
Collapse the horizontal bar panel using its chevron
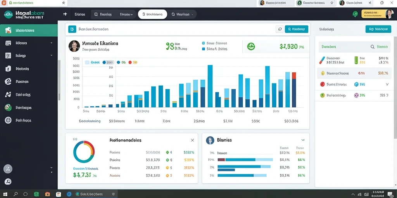coord(303,140)
